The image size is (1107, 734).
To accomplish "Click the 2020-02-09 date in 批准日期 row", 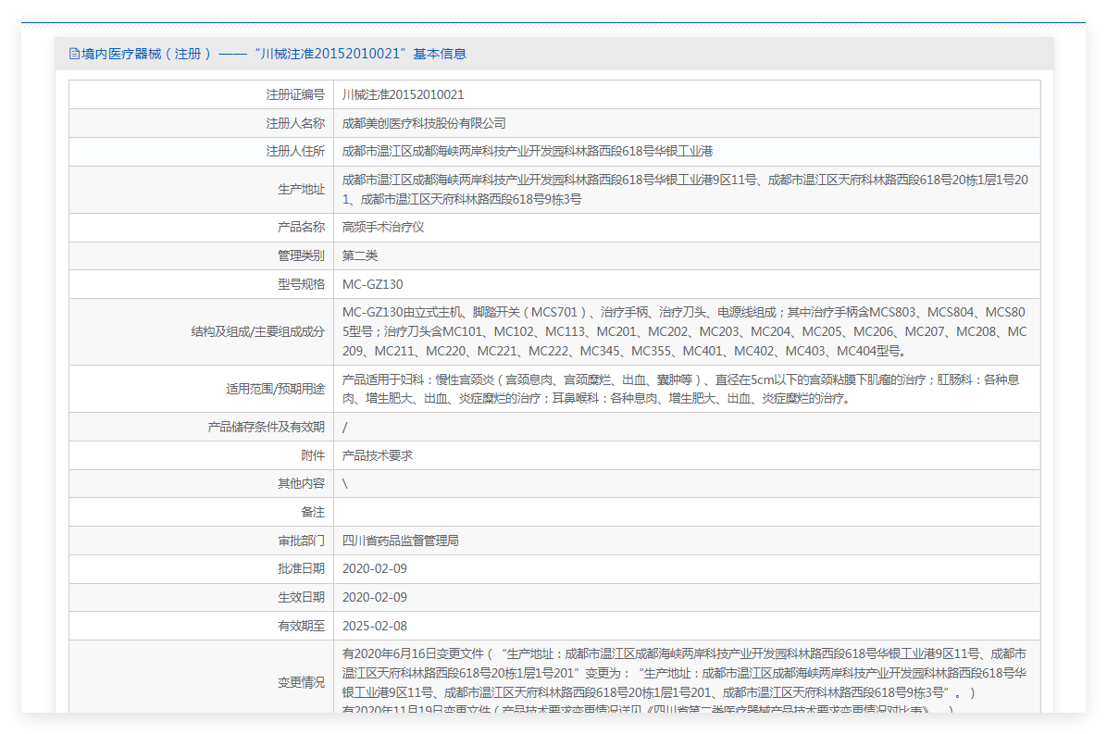I will pos(375,569).
